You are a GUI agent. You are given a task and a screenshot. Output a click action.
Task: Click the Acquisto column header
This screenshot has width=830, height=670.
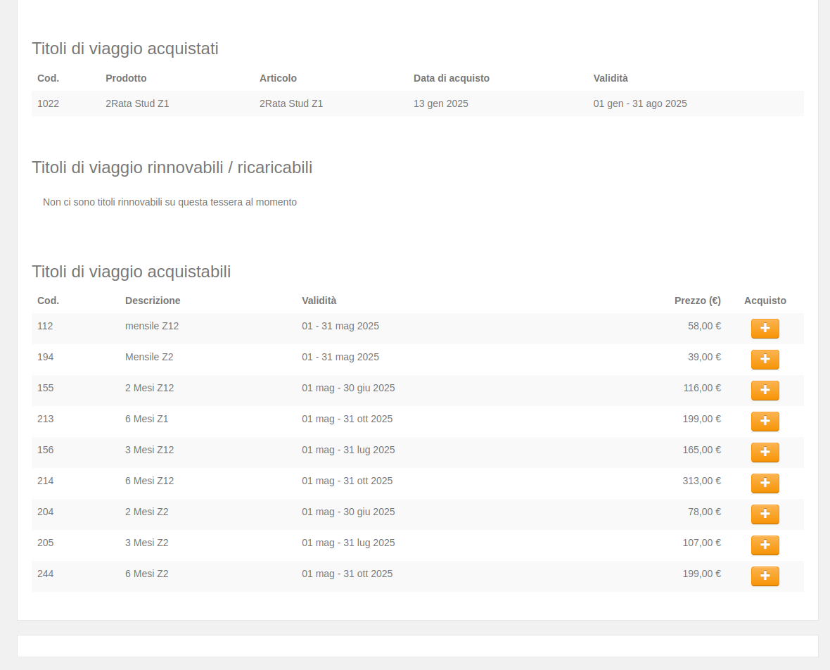pos(765,301)
